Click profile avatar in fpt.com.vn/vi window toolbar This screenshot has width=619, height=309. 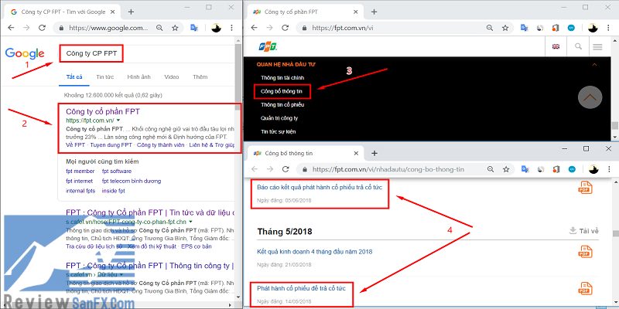click(x=593, y=28)
